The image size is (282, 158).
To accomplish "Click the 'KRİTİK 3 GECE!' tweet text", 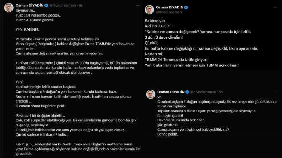I will point(159,26).
